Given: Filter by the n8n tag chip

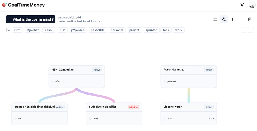Looking at the screenshot, I should pyautogui.click(x=62, y=30).
